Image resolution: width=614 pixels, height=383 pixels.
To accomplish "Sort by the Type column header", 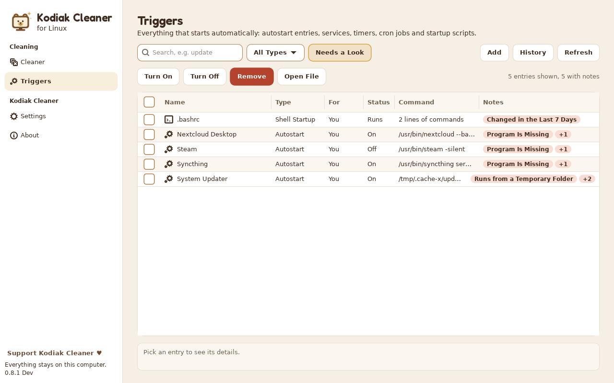I will pyautogui.click(x=298, y=102).
